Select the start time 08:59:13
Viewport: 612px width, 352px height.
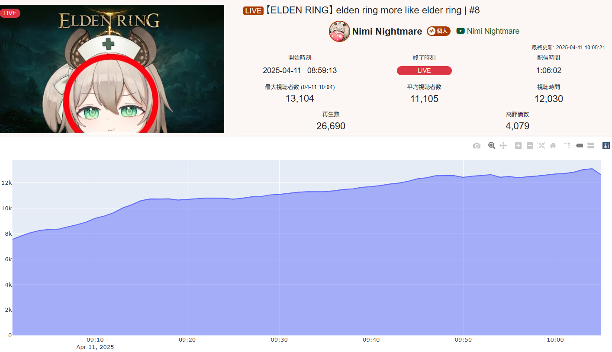[322, 70]
